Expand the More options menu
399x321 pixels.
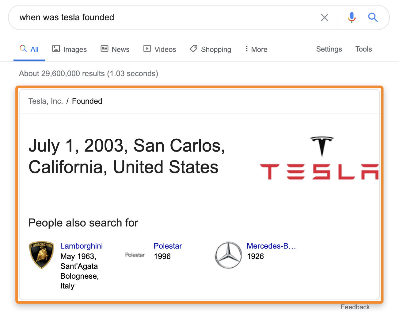point(256,49)
